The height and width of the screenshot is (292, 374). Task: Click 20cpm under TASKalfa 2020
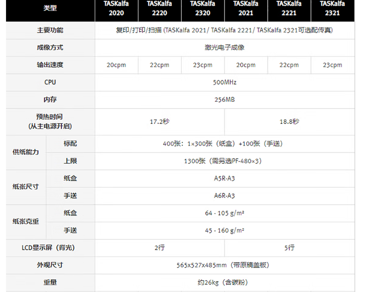click(116, 65)
